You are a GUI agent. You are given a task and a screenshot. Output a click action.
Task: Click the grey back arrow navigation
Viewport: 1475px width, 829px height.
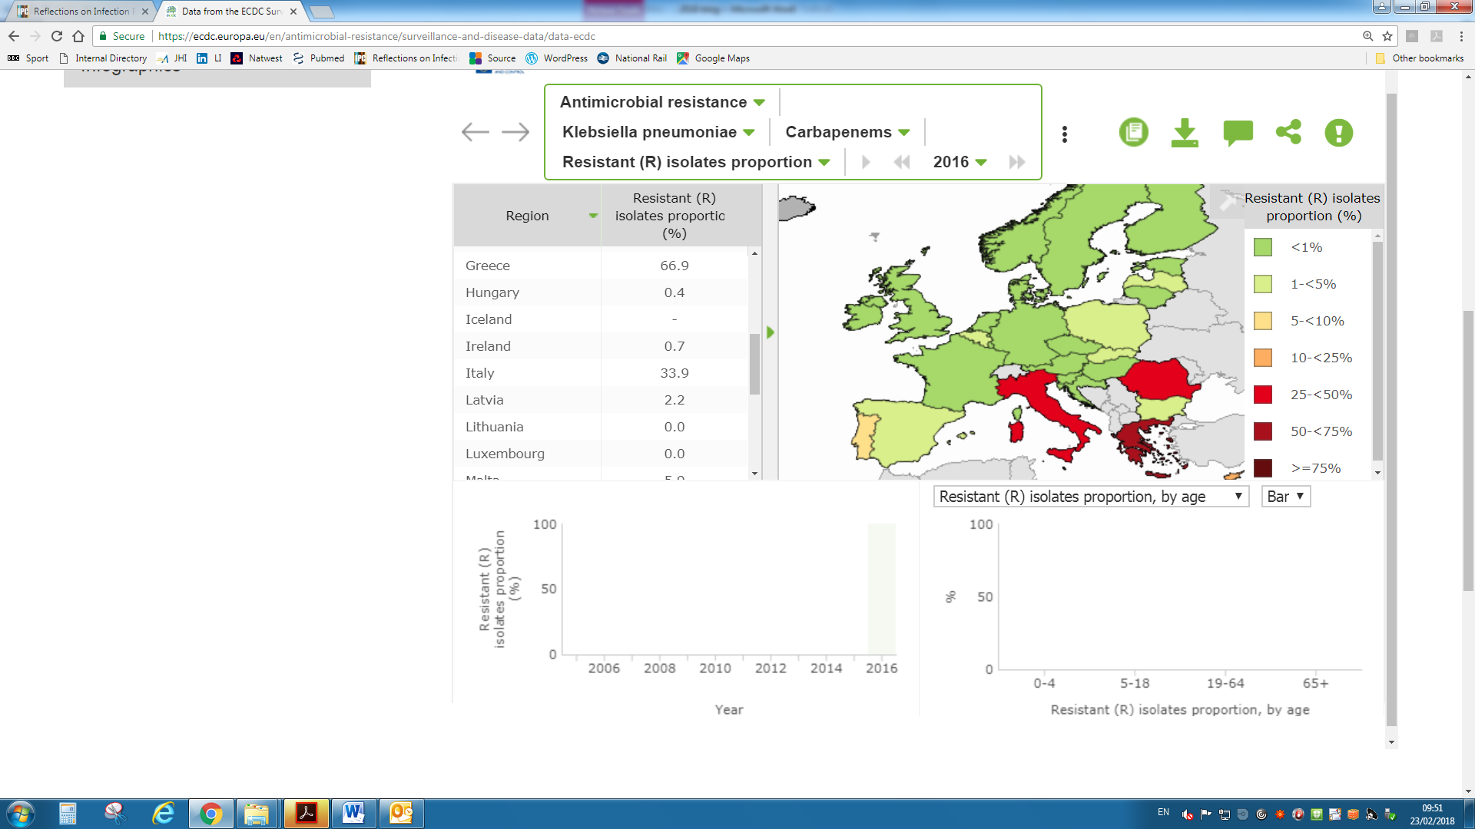point(475,132)
